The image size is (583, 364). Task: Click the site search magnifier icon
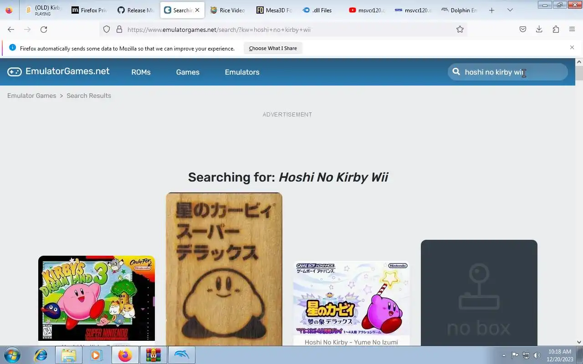(456, 71)
